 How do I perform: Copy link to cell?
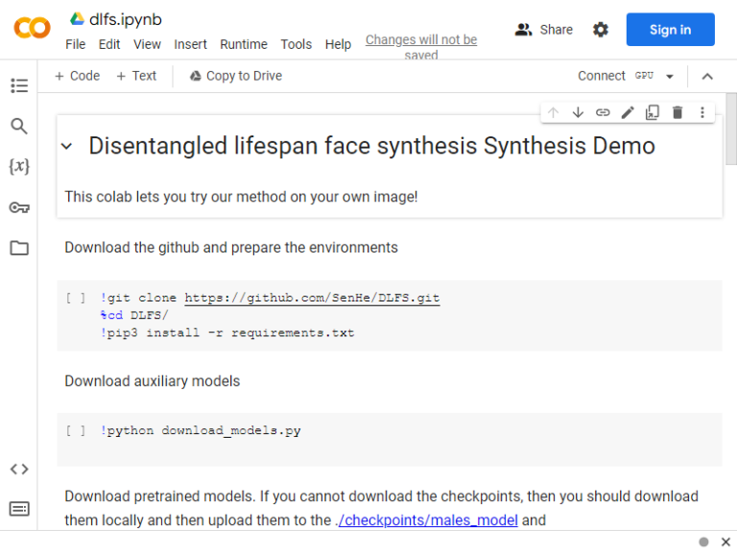tap(603, 112)
